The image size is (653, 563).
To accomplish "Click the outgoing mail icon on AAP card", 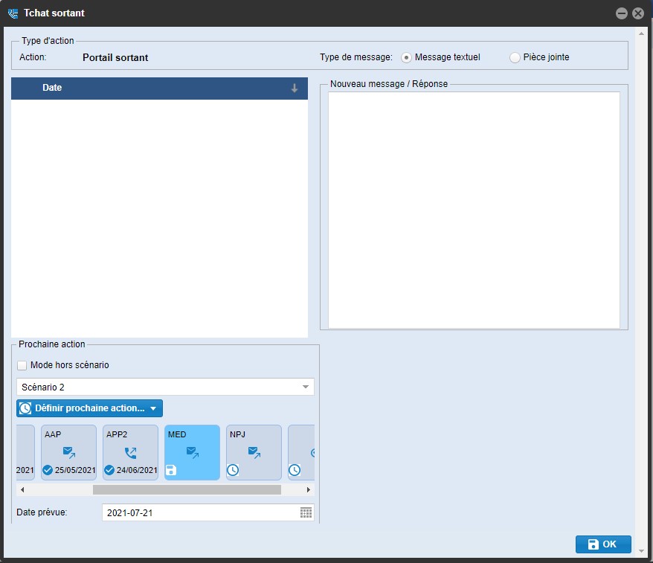I will pos(69,451).
